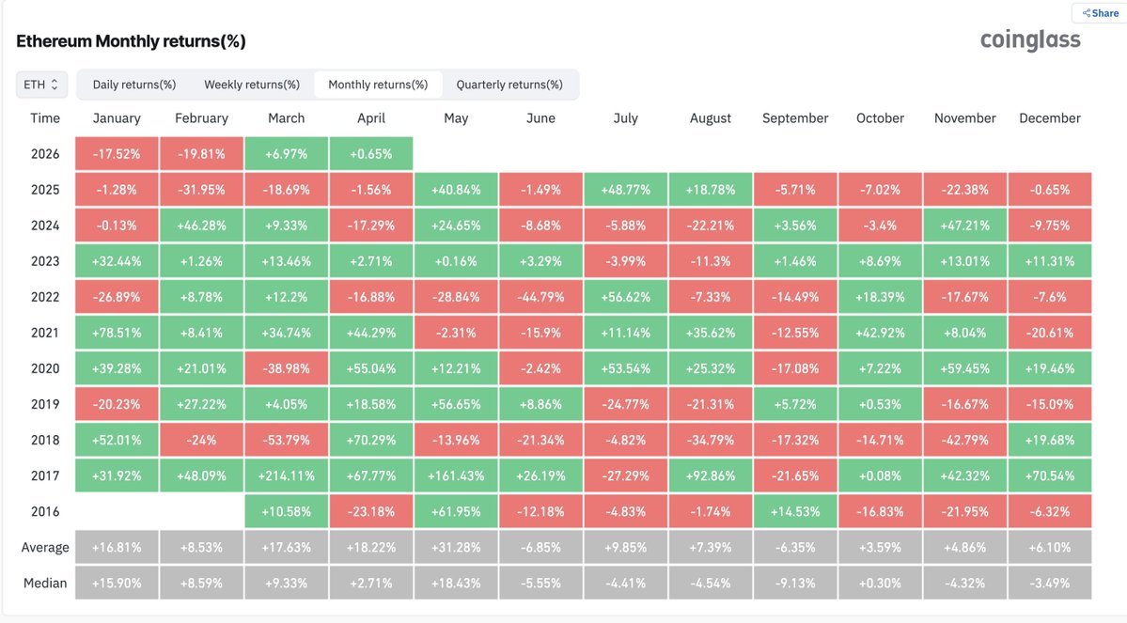This screenshot has width=1127, height=623.
Task: Click the coinglass logo
Action: [1030, 40]
